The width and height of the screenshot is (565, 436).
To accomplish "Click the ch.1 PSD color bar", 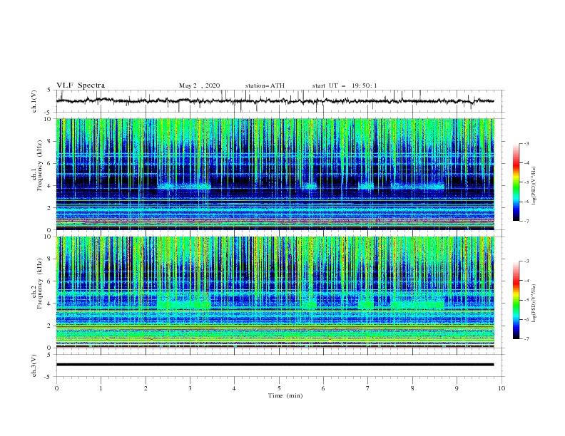I will point(516,182).
